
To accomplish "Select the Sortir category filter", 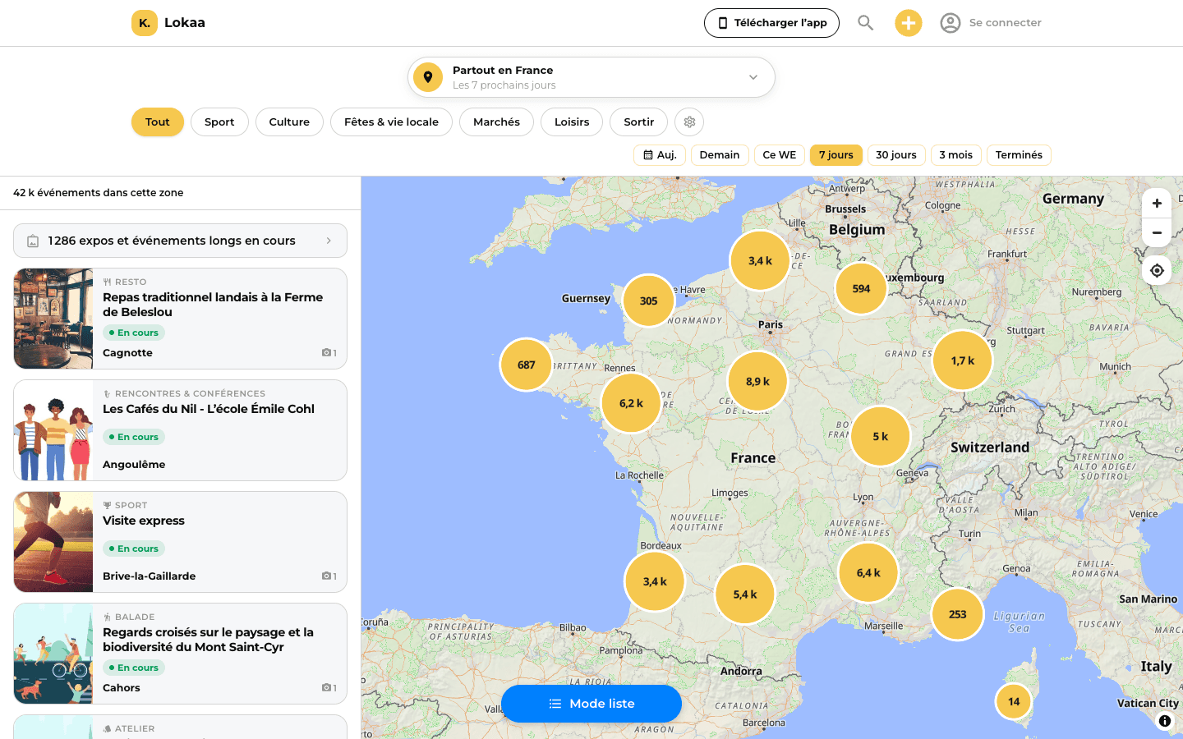I will coord(638,122).
